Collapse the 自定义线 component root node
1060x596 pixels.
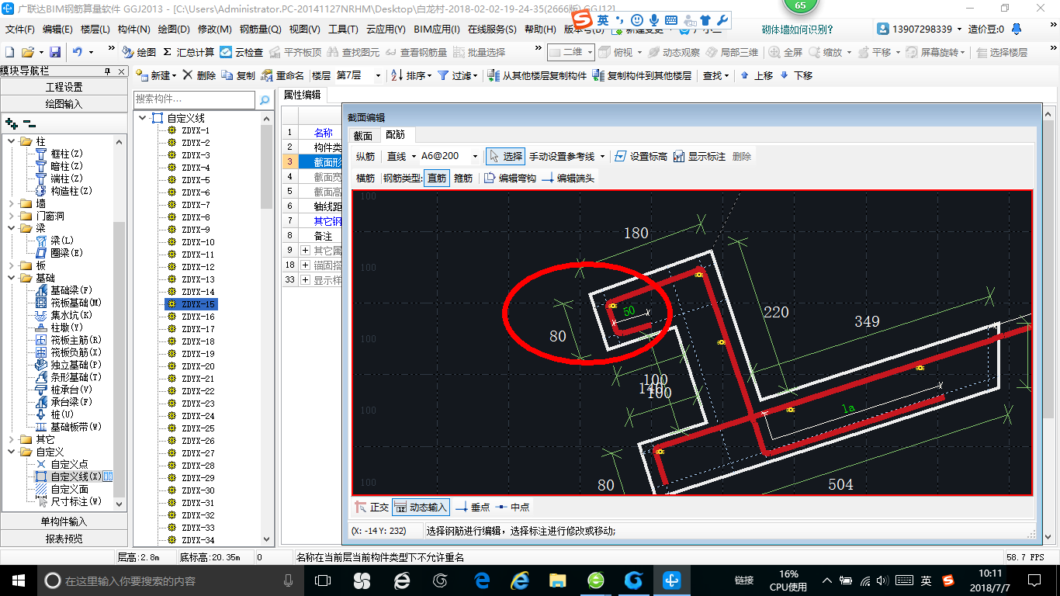[x=143, y=118]
